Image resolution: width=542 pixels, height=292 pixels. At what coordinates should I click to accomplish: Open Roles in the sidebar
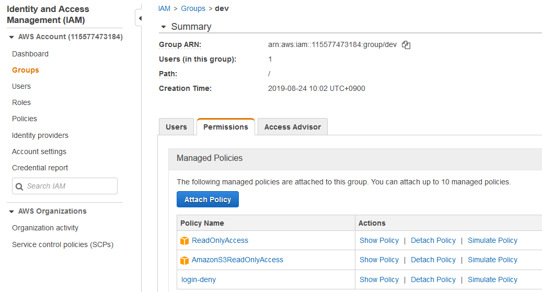tap(21, 102)
